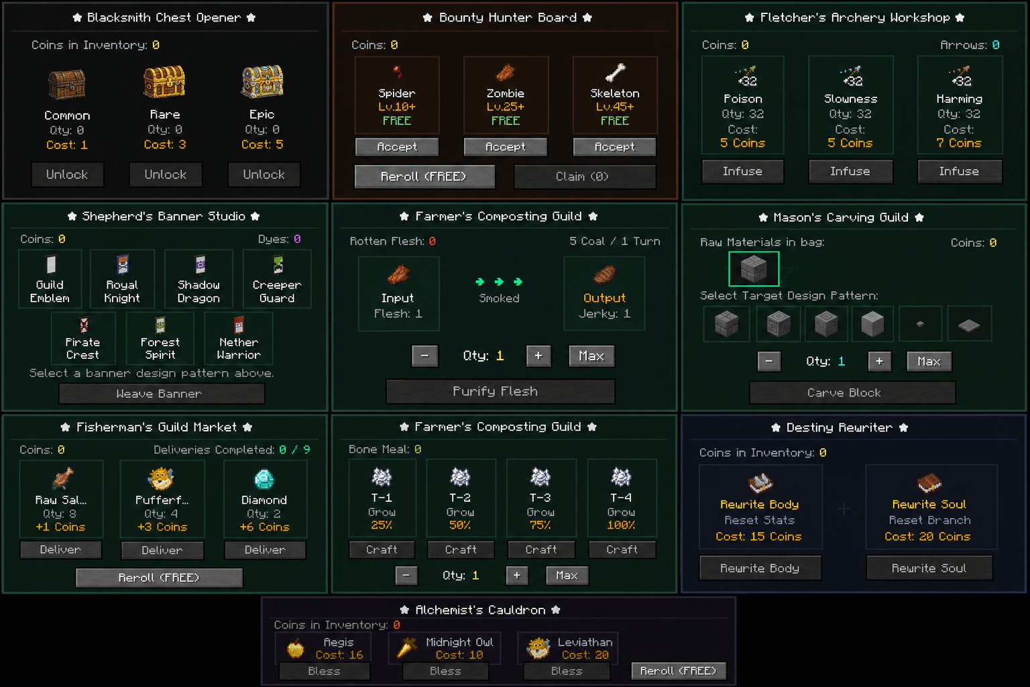Select the T-3 bone meal tier icon
The width and height of the screenshot is (1030, 687).
click(x=540, y=477)
